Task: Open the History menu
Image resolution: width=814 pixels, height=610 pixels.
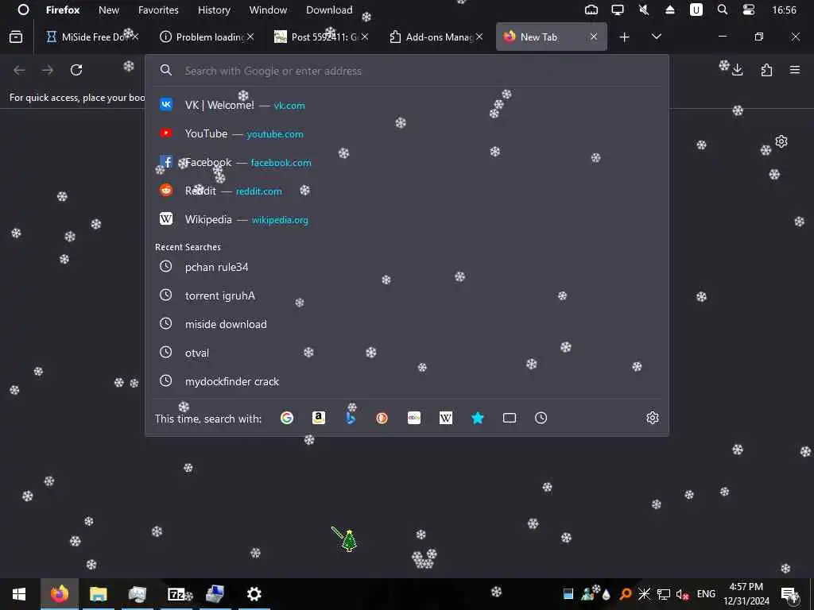Action: 214,10
